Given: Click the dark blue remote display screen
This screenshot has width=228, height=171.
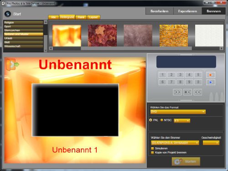Looking at the screenshot, I should click(186, 62).
